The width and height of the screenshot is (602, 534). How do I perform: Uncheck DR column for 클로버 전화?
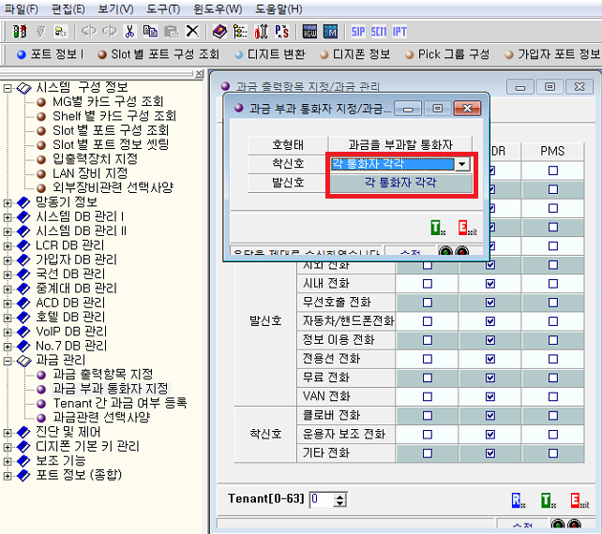tap(489, 415)
